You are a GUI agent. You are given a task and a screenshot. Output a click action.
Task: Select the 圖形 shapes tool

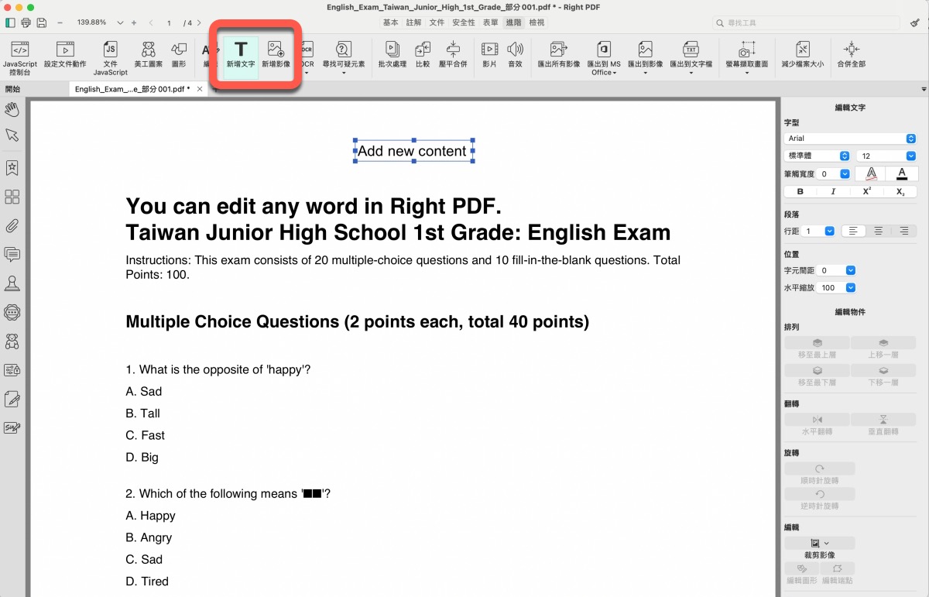coord(179,54)
